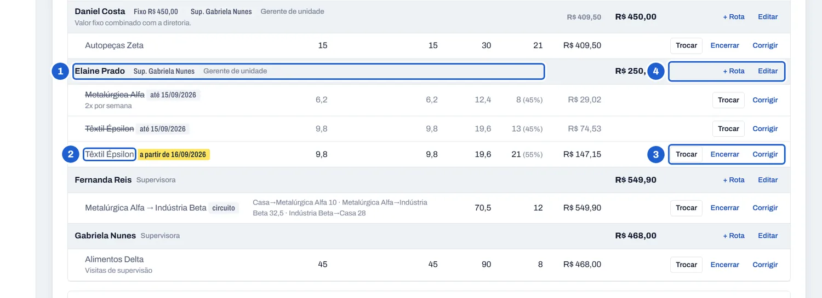The image size is (822, 298).
Task: Open Editar for Elaine Prado
Action: [768, 71]
